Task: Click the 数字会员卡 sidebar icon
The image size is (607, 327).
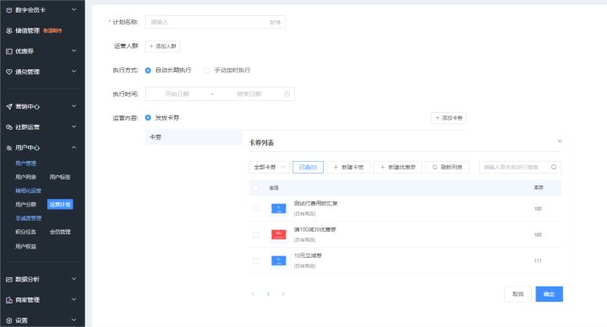Action: 9,10
